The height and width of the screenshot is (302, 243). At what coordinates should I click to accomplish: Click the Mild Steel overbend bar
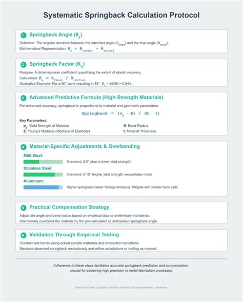pos(43,162)
